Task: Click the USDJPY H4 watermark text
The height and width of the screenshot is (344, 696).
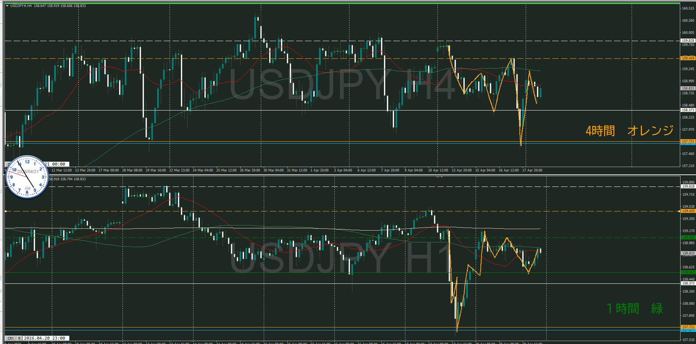Action: point(342,84)
